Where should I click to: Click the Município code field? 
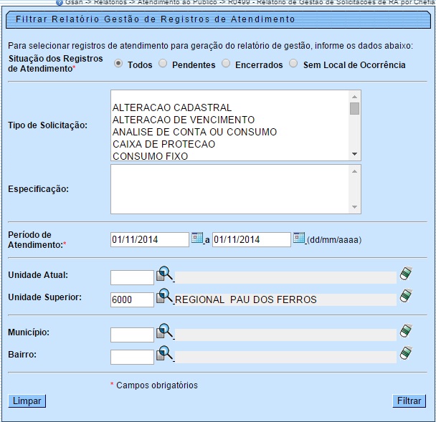(x=132, y=335)
